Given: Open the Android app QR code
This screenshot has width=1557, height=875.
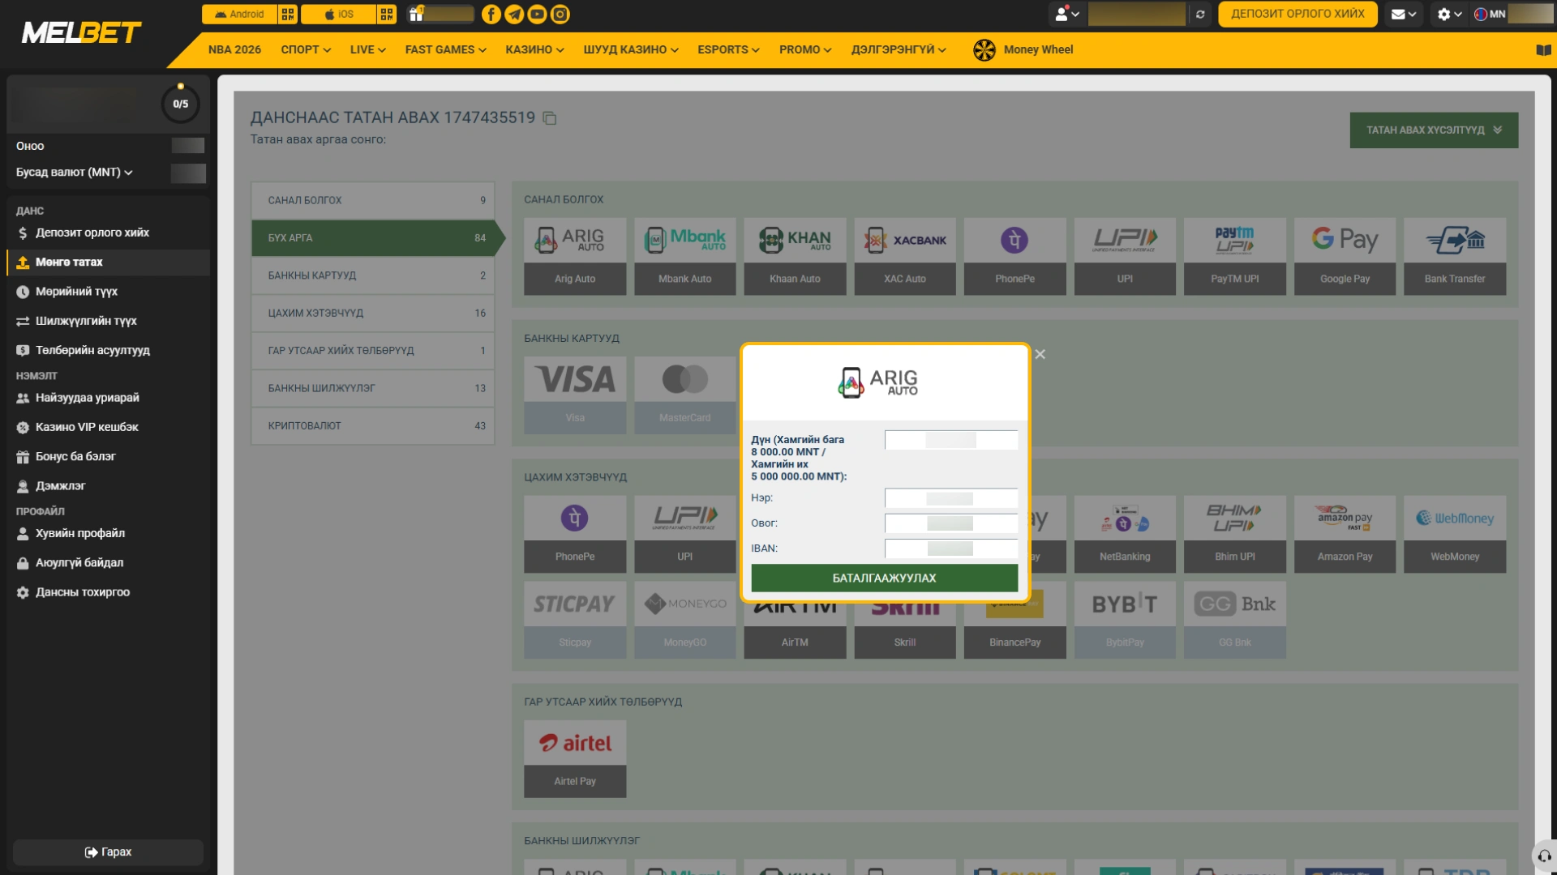Looking at the screenshot, I should click(287, 14).
